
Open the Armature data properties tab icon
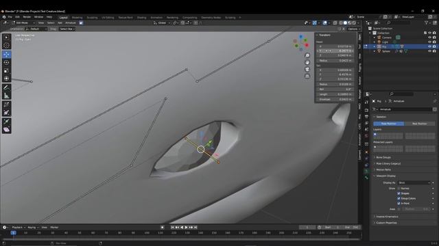coord(366,172)
